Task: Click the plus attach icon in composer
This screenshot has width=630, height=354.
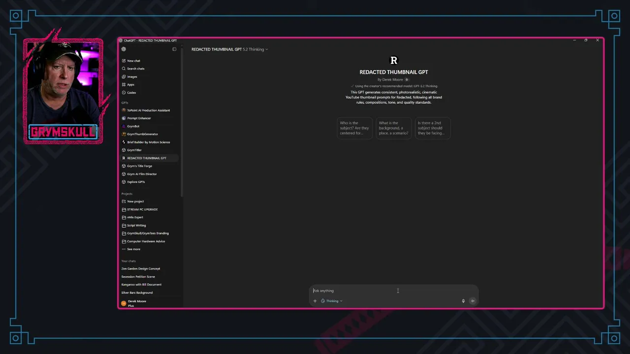Action: click(x=315, y=301)
